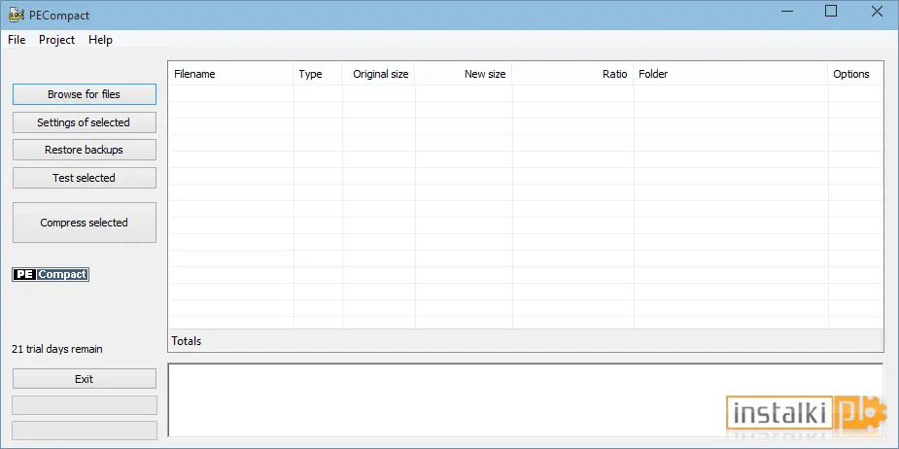This screenshot has height=449, width=899.
Task: Sort by the Folder column header
Action: (731, 74)
